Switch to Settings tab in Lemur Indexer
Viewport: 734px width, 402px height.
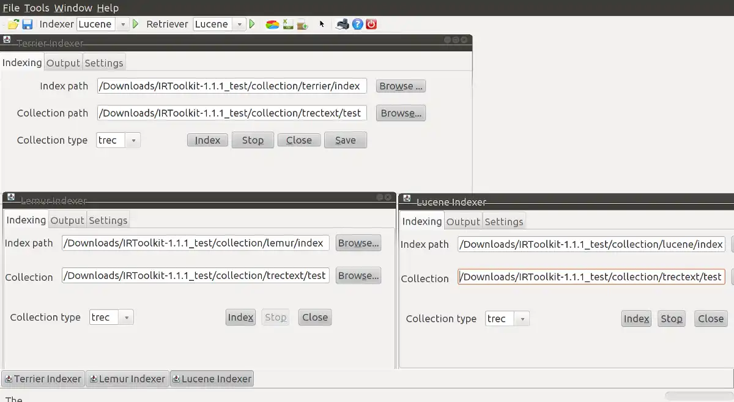[x=108, y=220]
